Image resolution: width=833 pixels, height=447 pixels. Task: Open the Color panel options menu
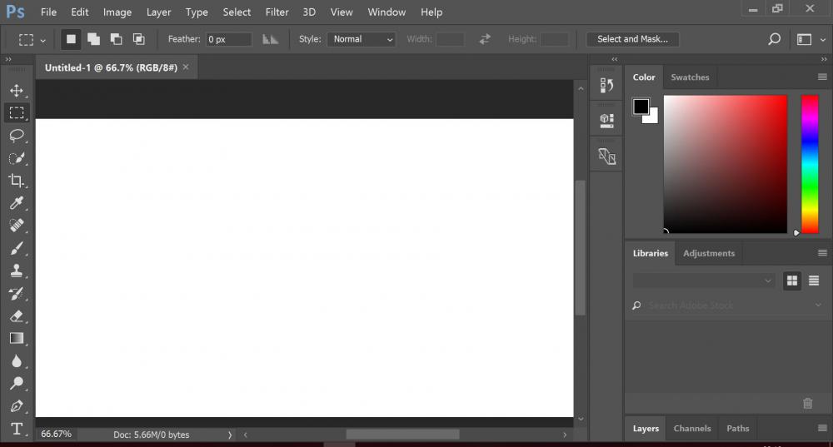click(x=822, y=77)
